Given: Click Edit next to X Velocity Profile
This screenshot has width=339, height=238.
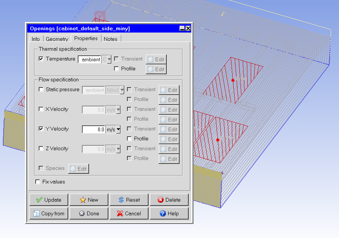Looking at the screenshot, I should tap(169, 120).
